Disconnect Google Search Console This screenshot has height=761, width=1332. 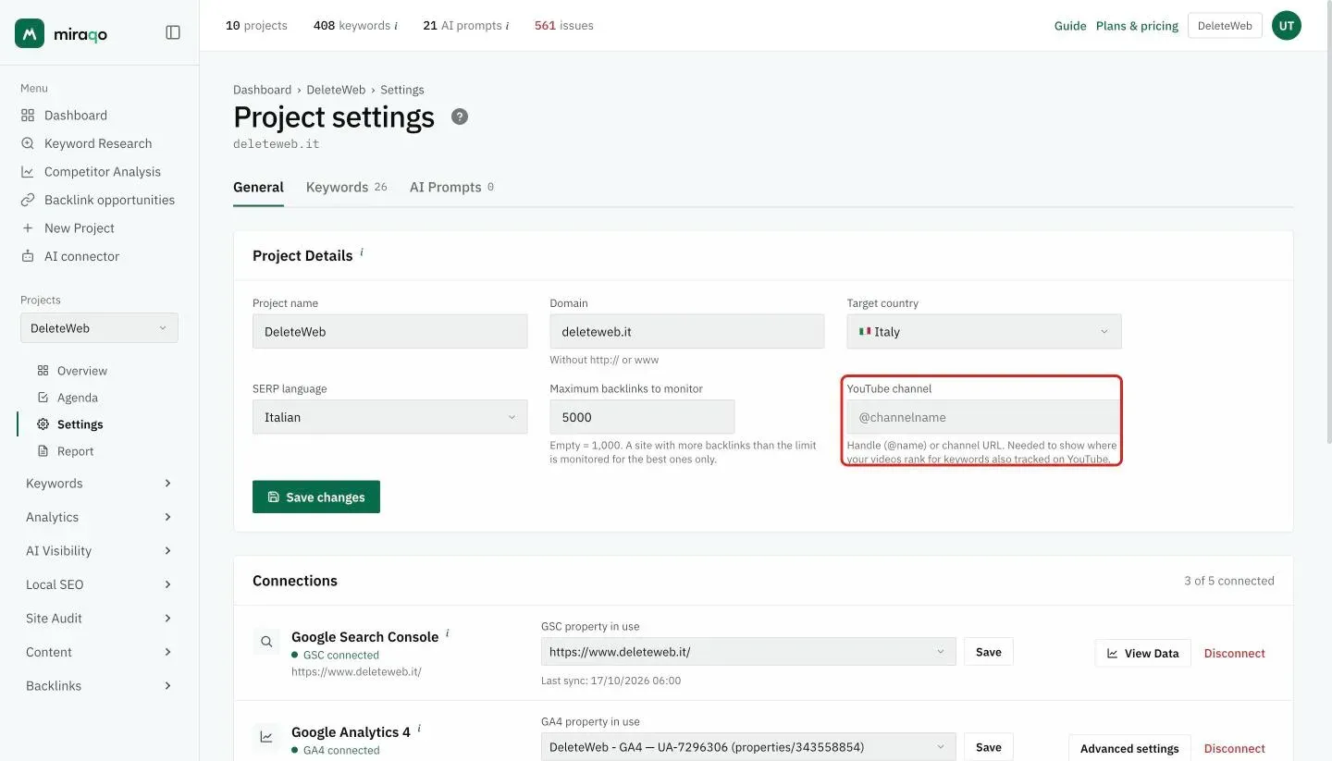[1234, 653]
